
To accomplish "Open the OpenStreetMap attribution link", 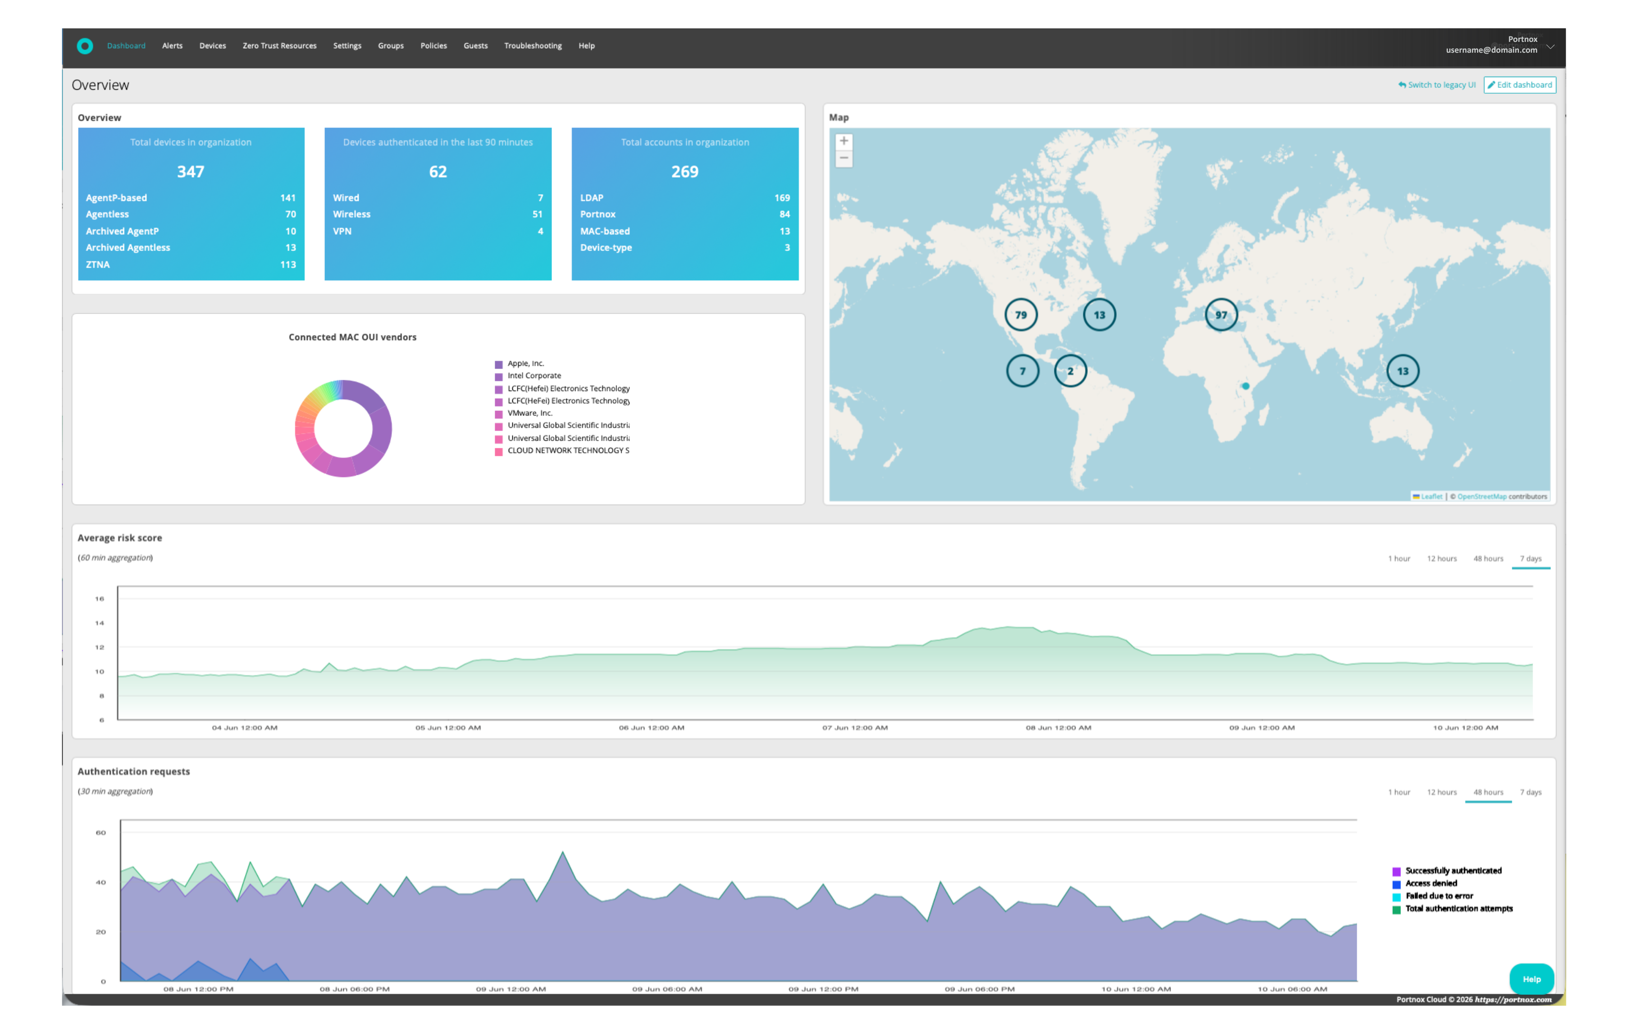I will pos(1481,497).
